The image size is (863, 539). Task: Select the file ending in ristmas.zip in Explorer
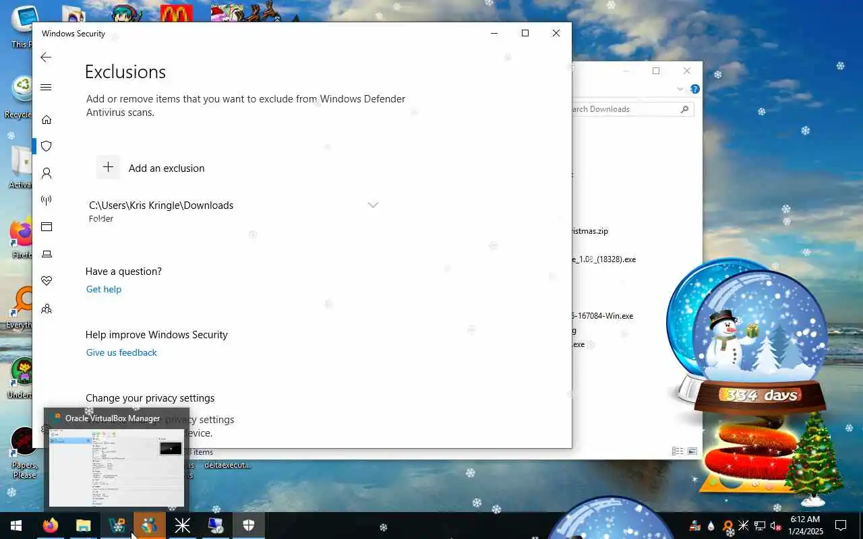(590, 231)
